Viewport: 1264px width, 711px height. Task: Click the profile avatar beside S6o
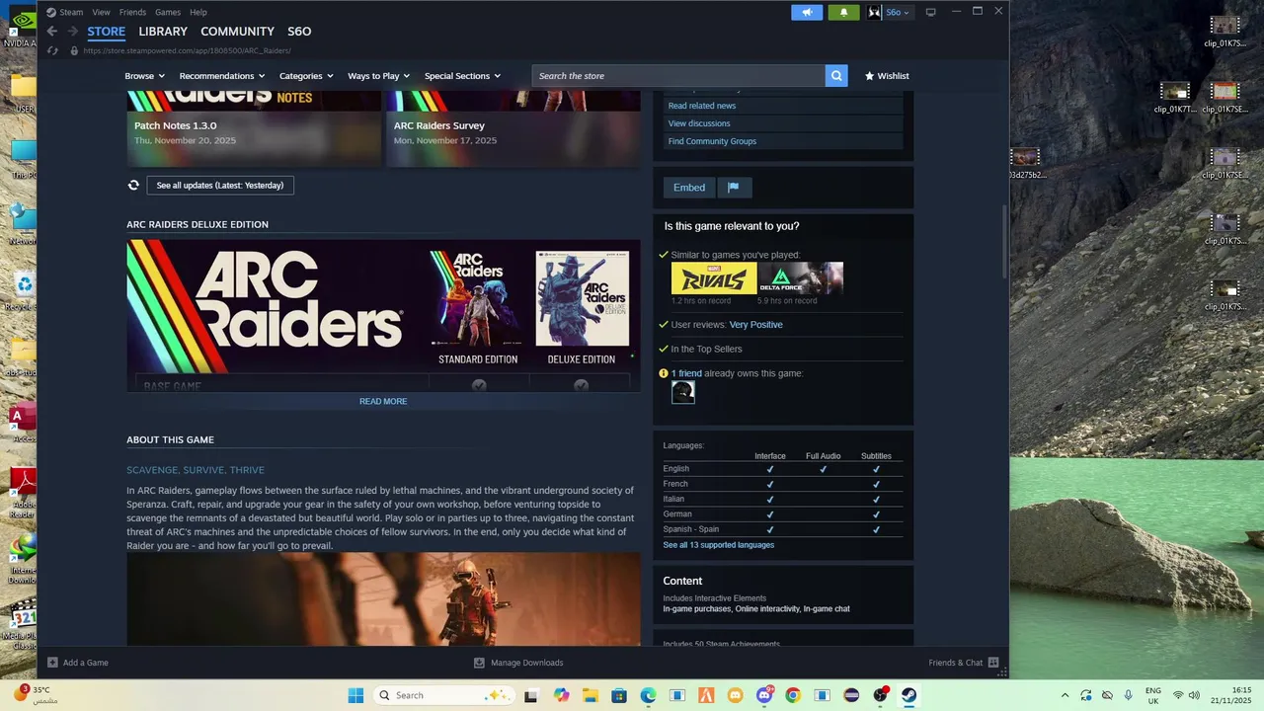pos(875,12)
